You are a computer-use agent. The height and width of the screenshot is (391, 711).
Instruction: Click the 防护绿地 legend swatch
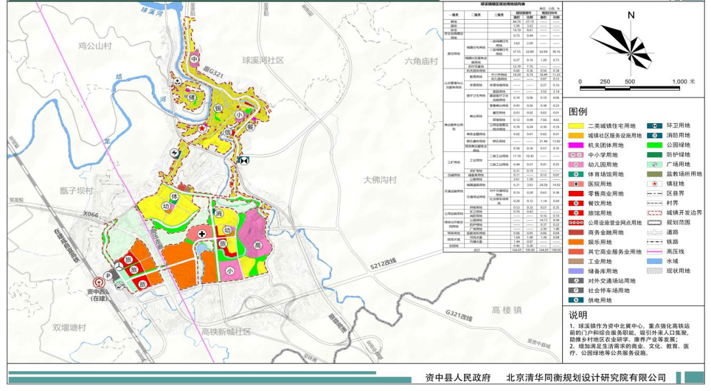(x=654, y=155)
